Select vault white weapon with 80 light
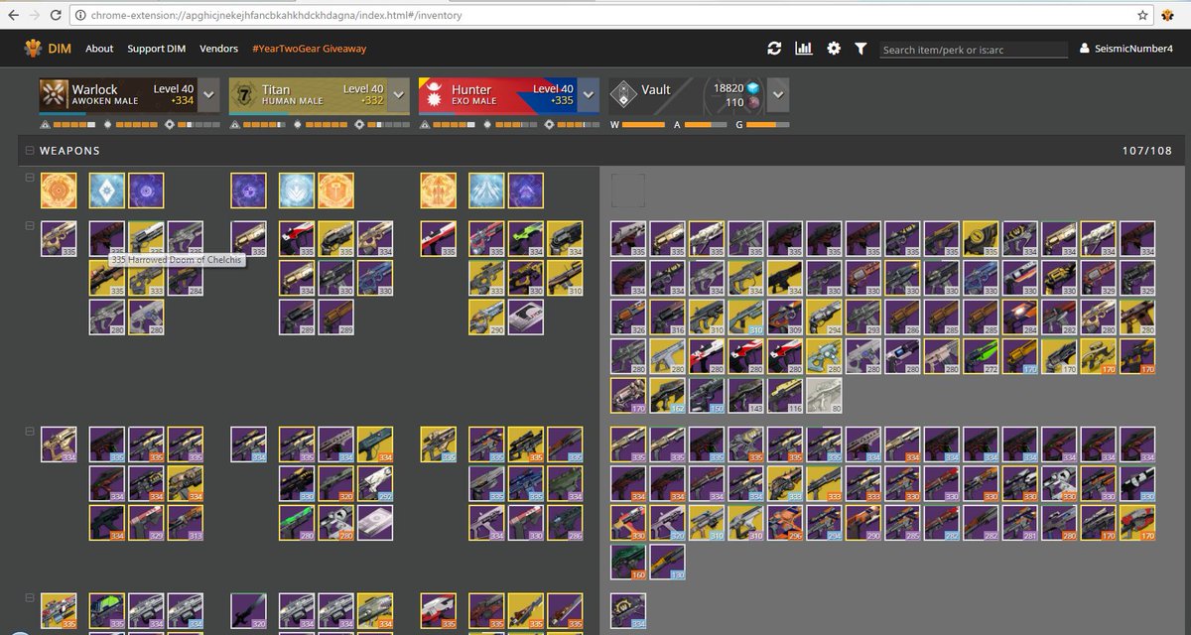 (x=825, y=395)
